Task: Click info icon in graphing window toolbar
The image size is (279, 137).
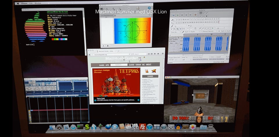Action: pos(149,8)
